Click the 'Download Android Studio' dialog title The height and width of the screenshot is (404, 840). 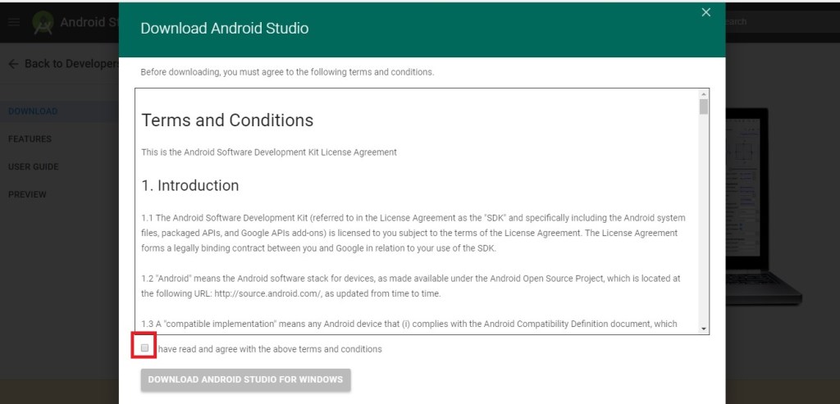click(x=225, y=29)
